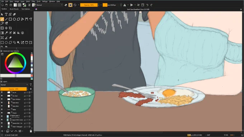Open the wrap around mode icon
The width and height of the screenshot is (244, 137).
point(139,5)
